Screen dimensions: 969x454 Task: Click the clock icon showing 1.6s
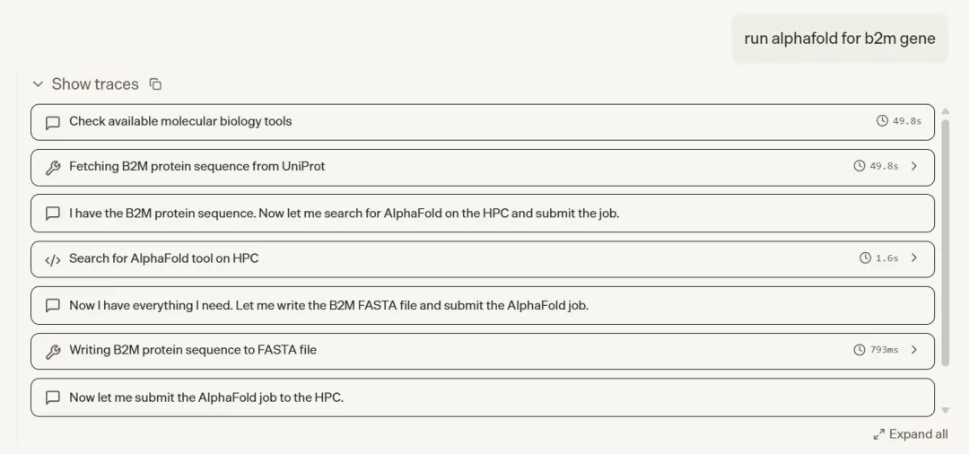[x=865, y=258]
